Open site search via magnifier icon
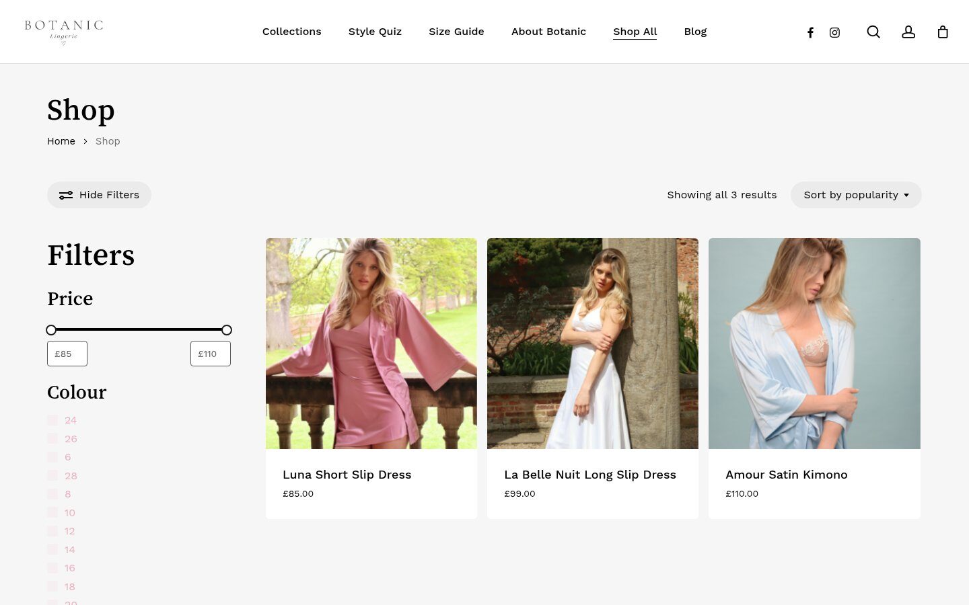969x605 pixels. 873,32
